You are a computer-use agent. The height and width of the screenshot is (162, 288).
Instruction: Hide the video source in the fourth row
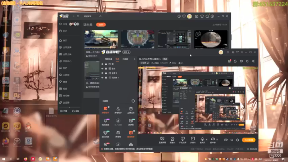tap(102, 77)
